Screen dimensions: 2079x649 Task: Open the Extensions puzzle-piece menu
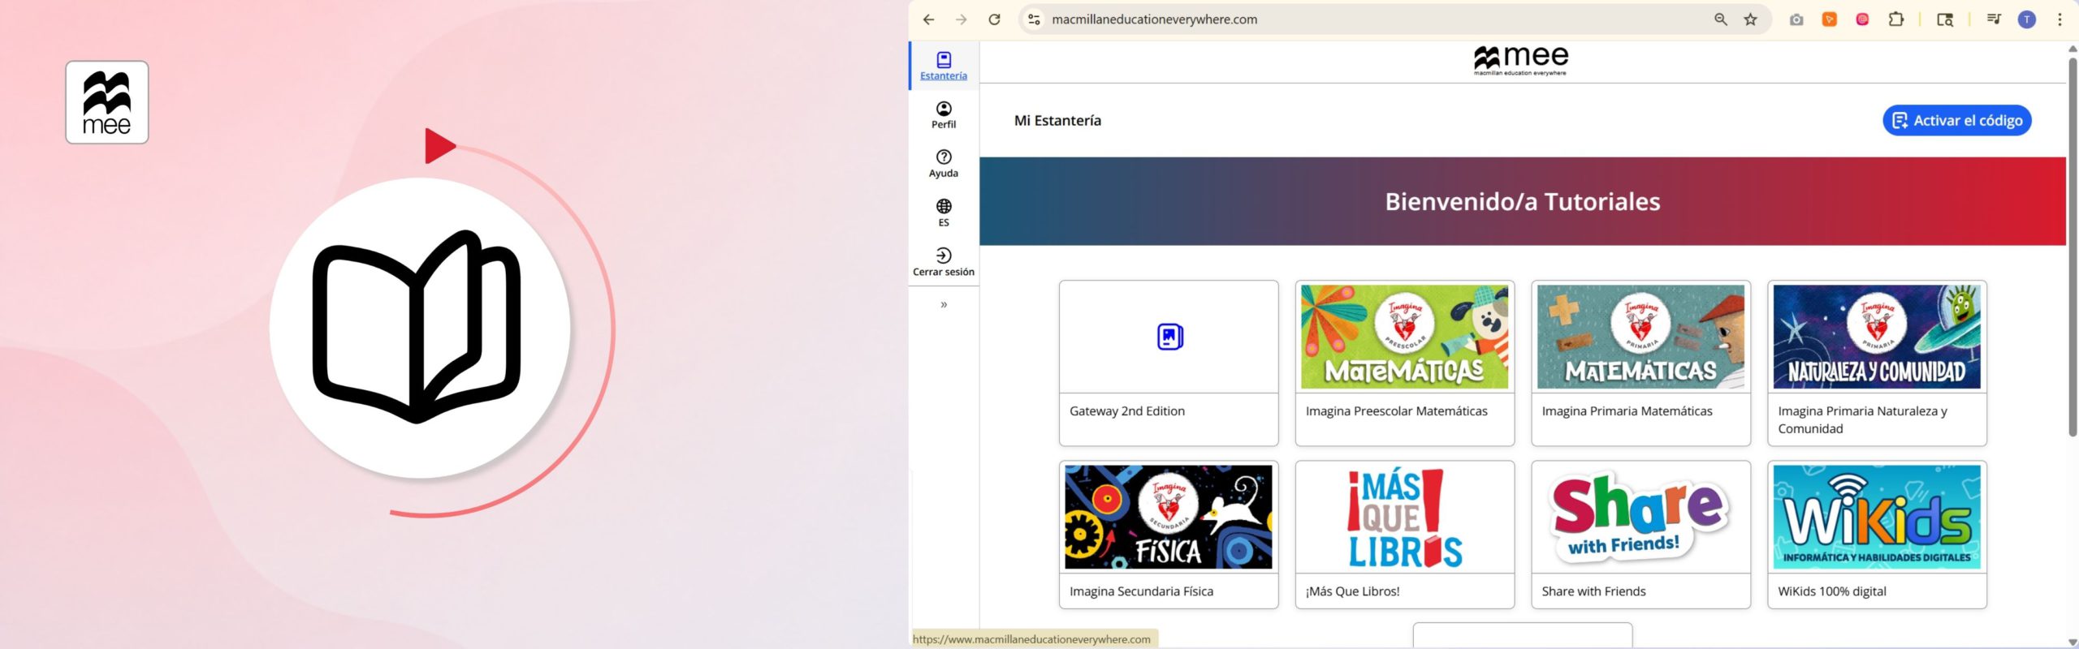(1896, 19)
